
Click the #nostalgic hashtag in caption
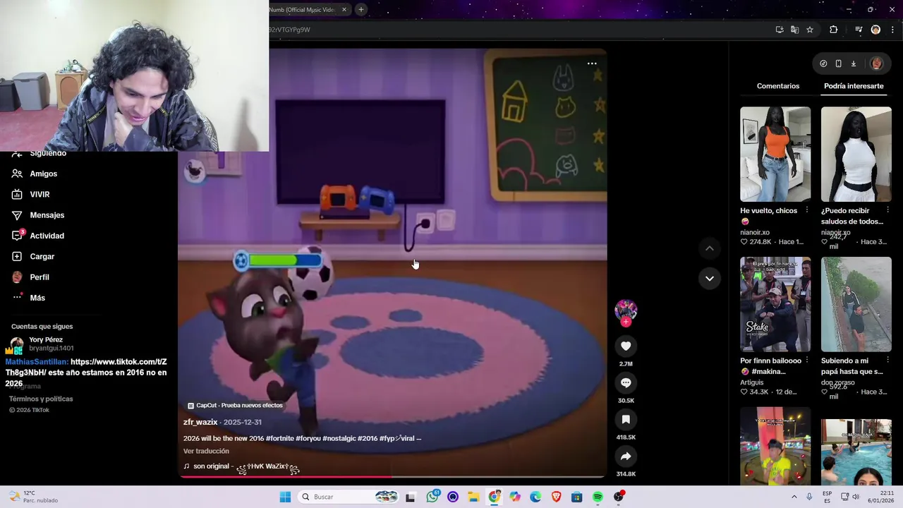pyautogui.click(x=339, y=438)
